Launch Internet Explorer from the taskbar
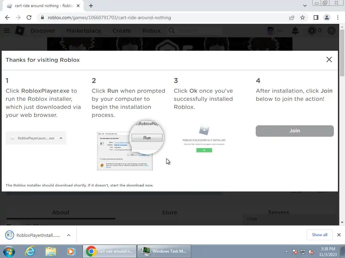This screenshot has height=258, width=345. (x=30, y=251)
